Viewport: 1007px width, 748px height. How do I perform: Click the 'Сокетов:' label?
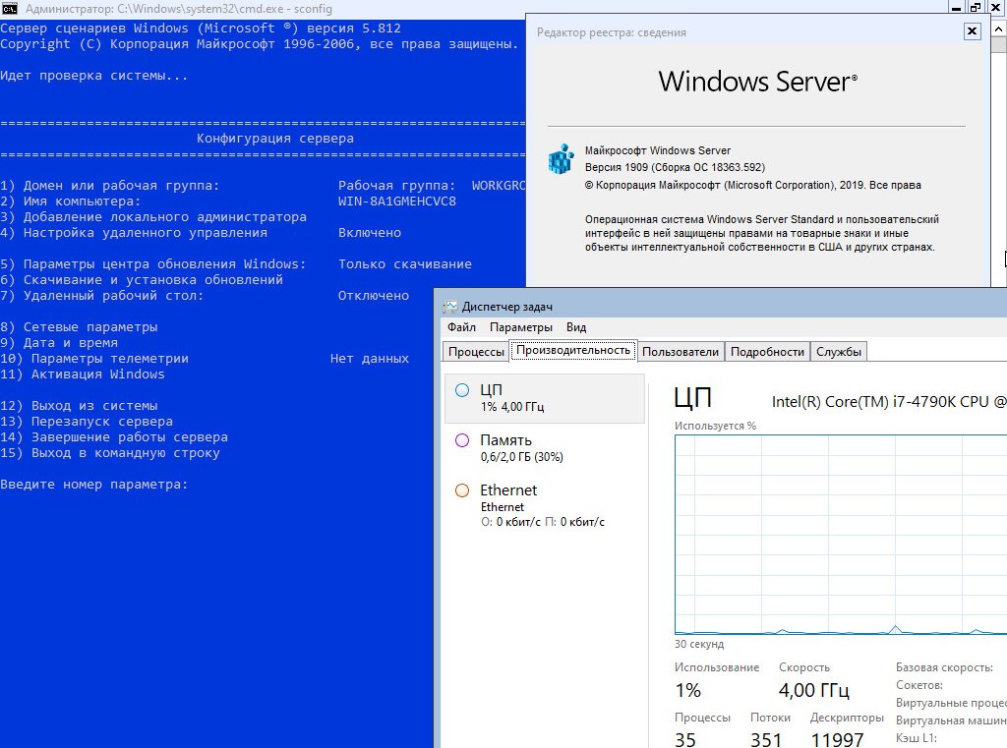[x=919, y=685]
